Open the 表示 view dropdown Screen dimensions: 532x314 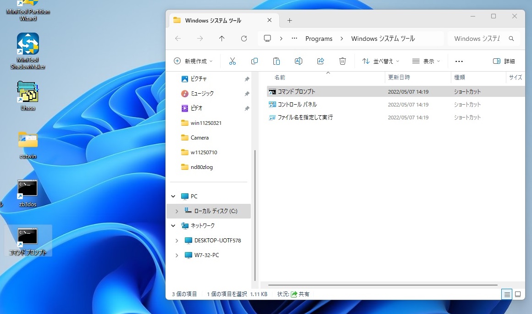pyautogui.click(x=426, y=62)
